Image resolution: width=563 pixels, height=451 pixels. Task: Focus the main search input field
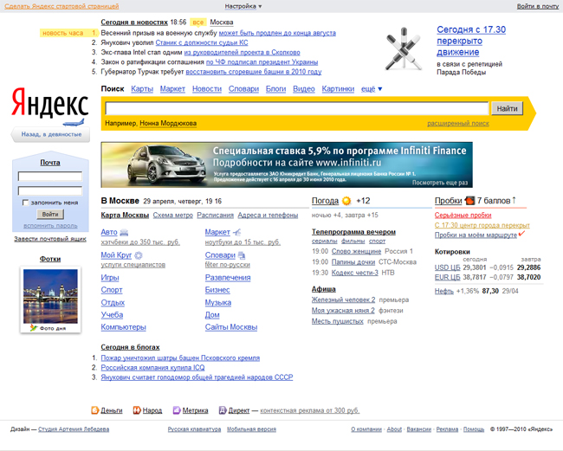(296, 108)
